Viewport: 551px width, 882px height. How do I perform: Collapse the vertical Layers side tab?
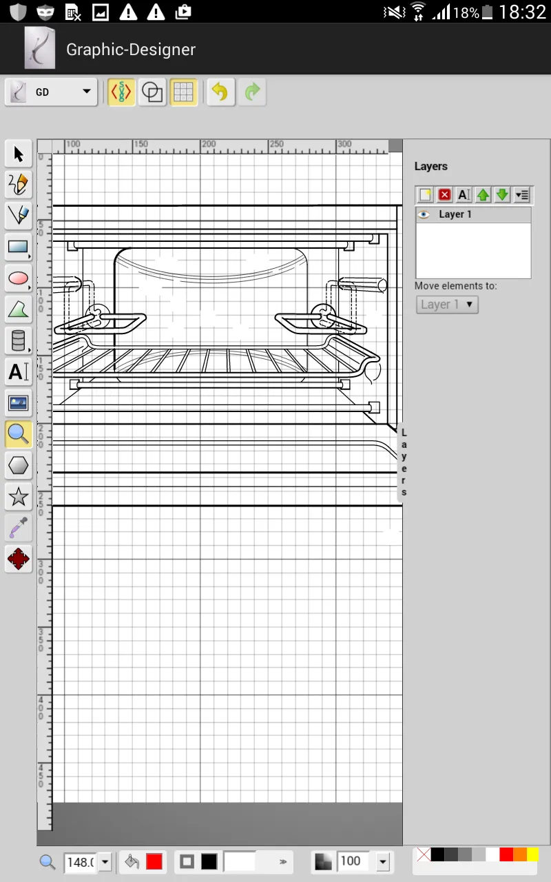click(x=404, y=462)
